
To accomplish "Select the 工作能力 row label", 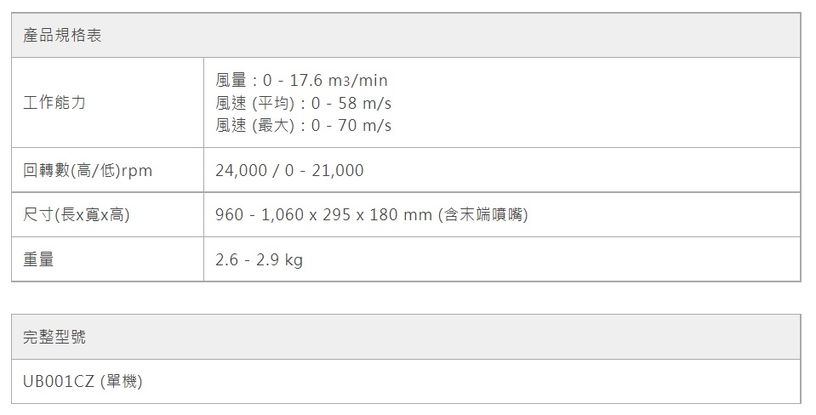I will 54,103.
